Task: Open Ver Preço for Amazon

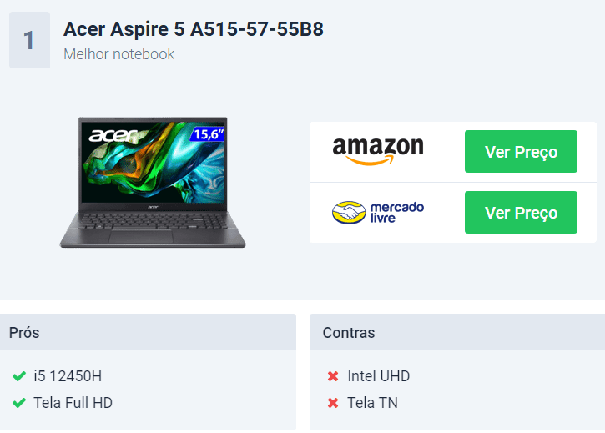Action: coord(521,151)
